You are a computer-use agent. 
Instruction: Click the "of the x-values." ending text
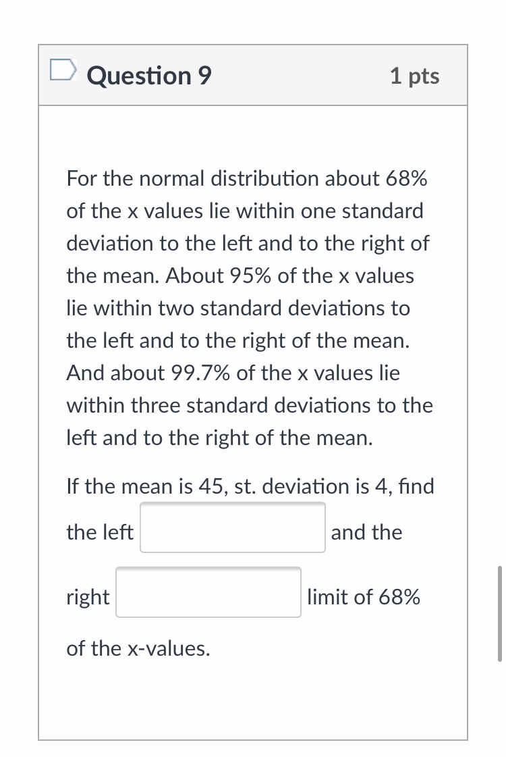(x=138, y=648)
